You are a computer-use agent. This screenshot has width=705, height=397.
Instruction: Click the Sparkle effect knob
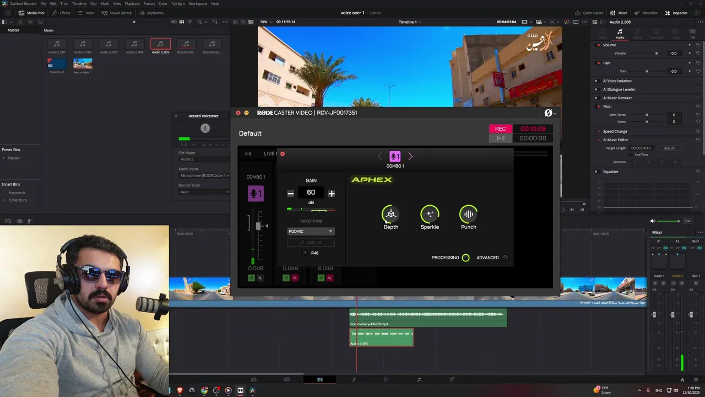pyautogui.click(x=430, y=214)
